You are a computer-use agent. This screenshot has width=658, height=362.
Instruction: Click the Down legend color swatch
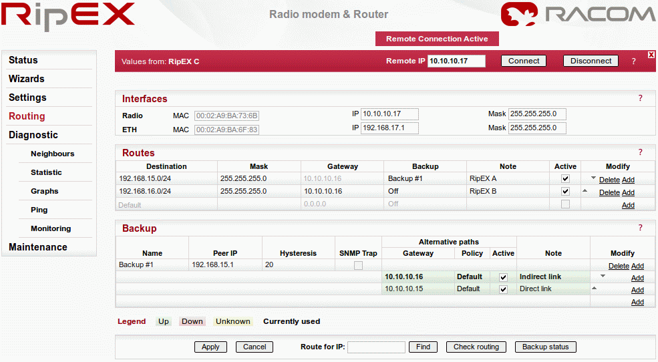click(192, 321)
